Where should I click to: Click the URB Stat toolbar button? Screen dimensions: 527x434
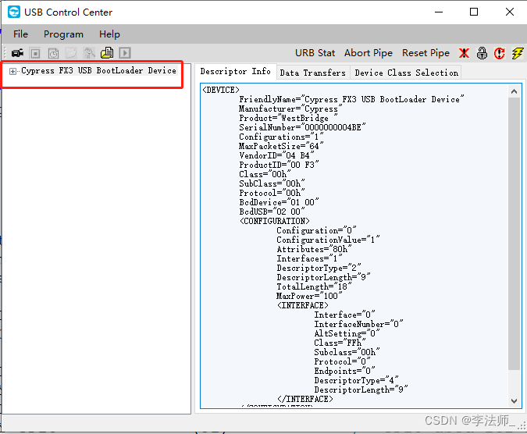pyautogui.click(x=315, y=53)
